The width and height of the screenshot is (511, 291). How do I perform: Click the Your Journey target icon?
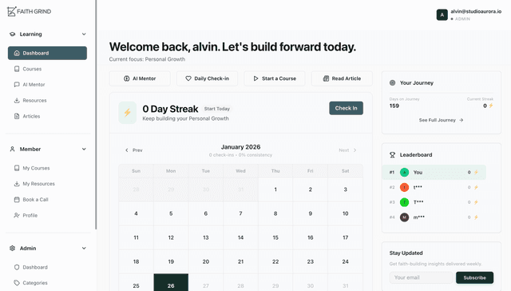click(x=392, y=83)
